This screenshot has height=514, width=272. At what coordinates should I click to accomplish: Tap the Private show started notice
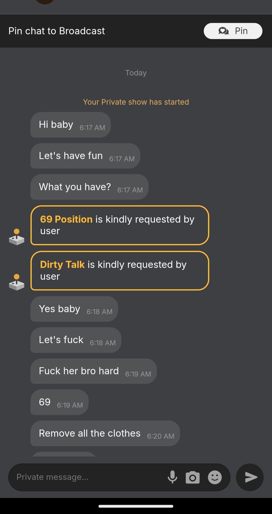coord(136,102)
